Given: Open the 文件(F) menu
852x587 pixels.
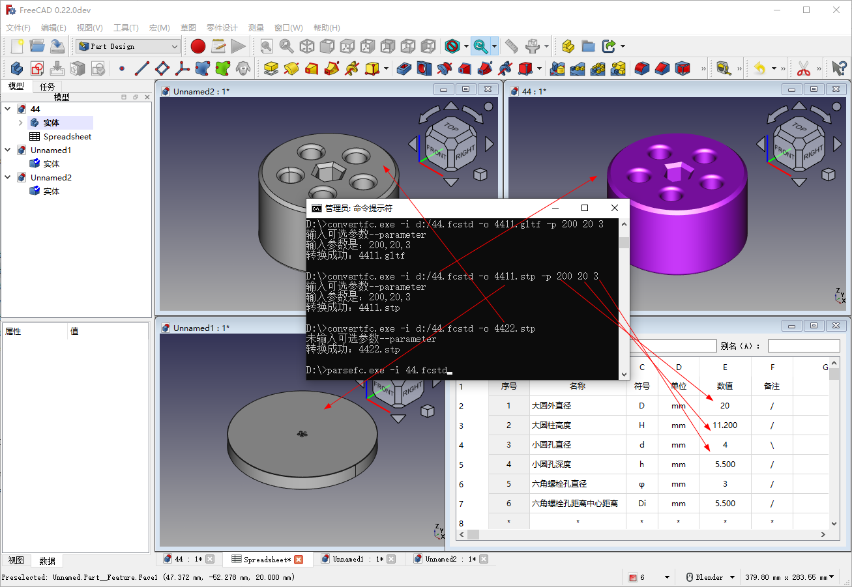Looking at the screenshot, I should [18, 28].
